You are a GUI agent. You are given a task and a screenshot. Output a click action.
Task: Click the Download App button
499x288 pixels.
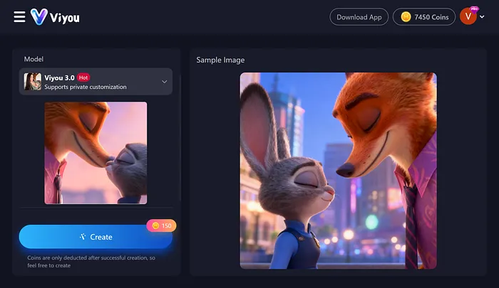359,17
